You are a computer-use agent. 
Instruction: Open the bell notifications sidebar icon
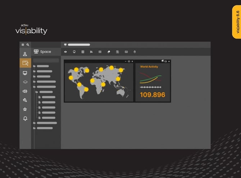(25, 118)
